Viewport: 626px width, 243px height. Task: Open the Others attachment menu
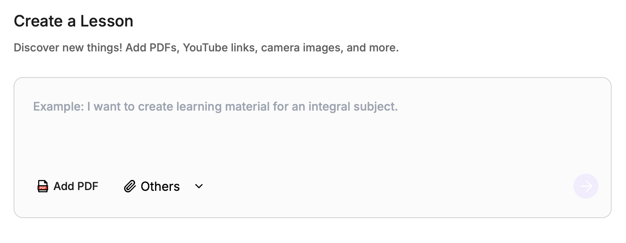164,186
